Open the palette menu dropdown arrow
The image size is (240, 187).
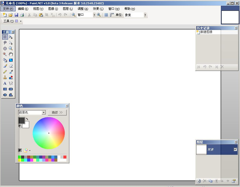point(30,151)
